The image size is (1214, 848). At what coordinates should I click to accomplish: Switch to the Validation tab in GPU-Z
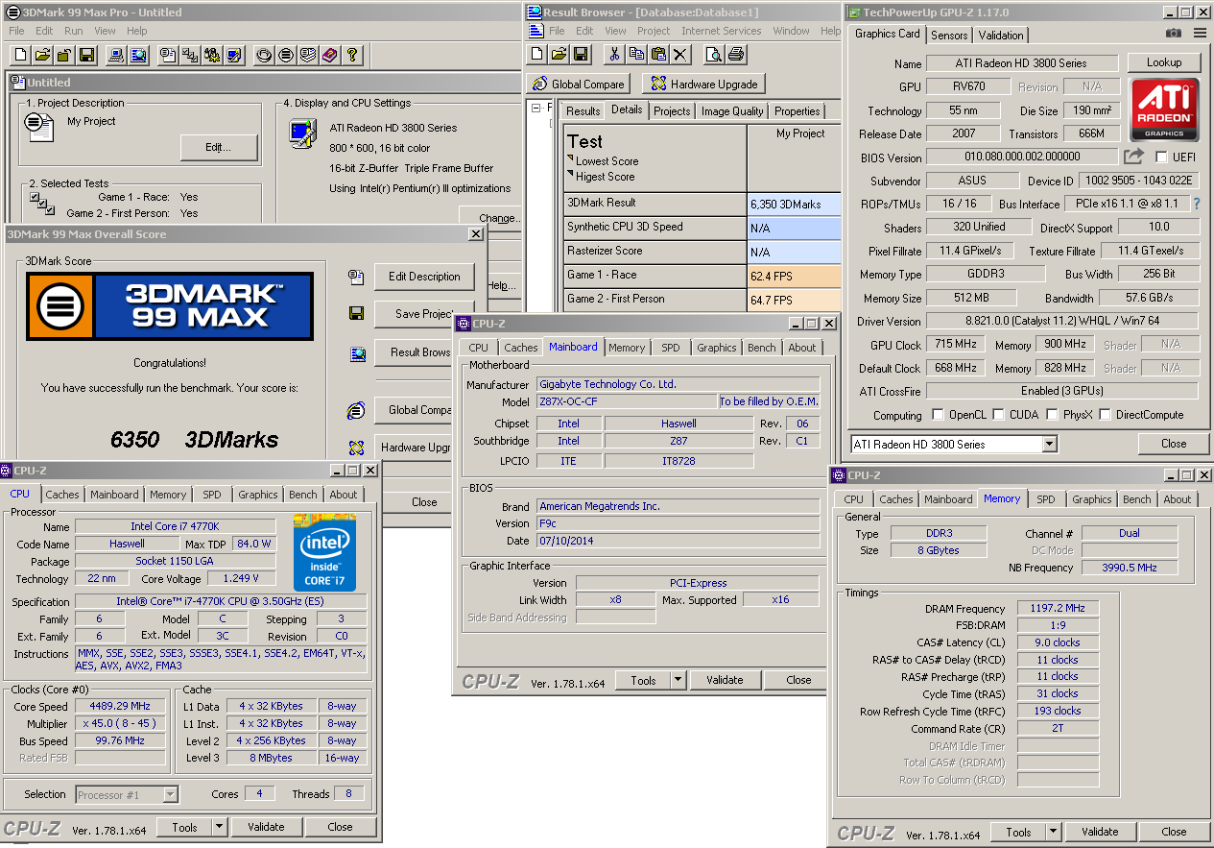[x=1001, y=35]
